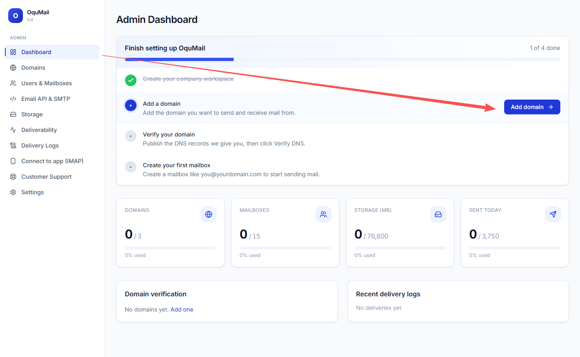Click the 'Add one' link
This screenshot has width=580, height=357.
pyautogui.click(x=182, y=309)
